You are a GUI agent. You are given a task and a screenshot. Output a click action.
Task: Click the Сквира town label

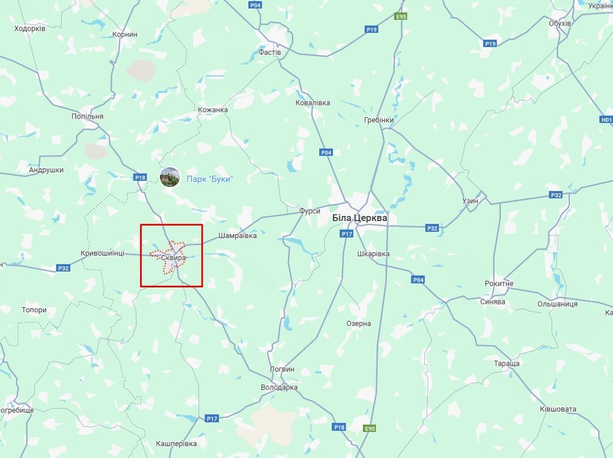174,258
